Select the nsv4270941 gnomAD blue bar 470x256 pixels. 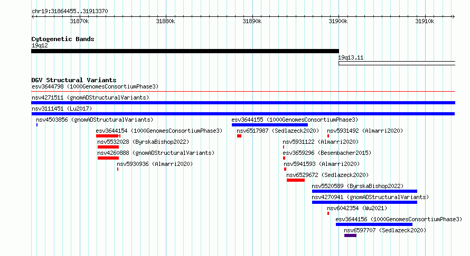coord(364,202)
